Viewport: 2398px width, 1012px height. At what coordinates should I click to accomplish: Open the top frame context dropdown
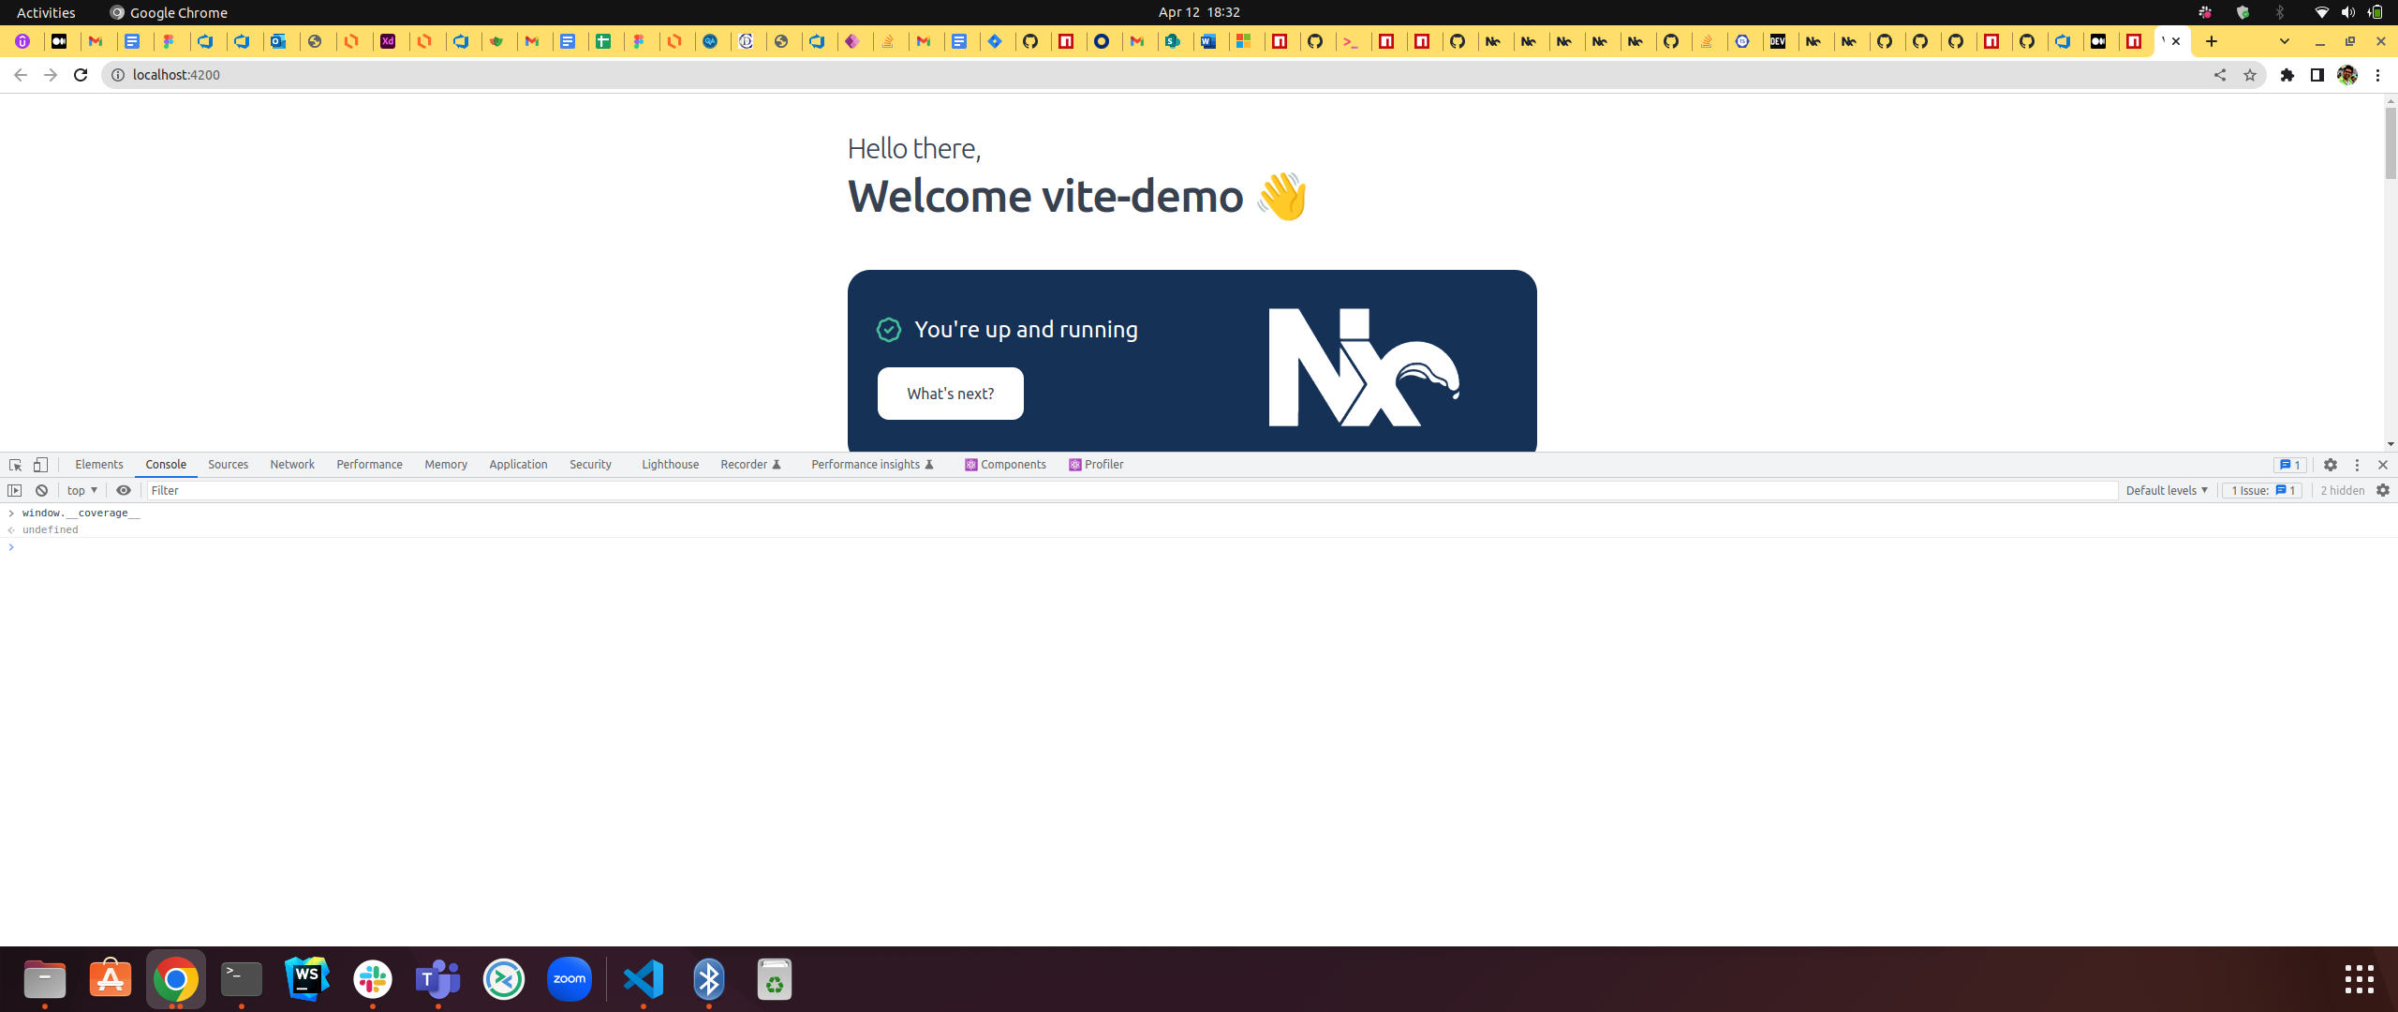[x=81, y=490]
